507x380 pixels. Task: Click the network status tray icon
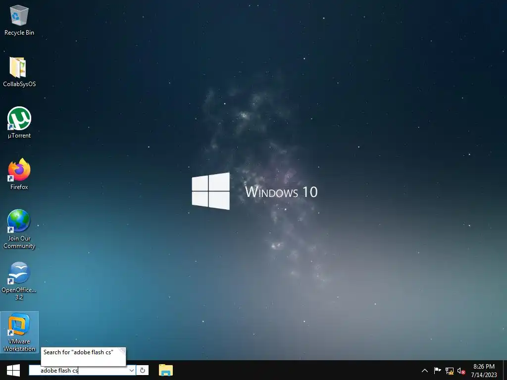point(449,371)
